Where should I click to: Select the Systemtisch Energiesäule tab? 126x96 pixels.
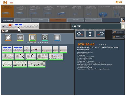118,11
